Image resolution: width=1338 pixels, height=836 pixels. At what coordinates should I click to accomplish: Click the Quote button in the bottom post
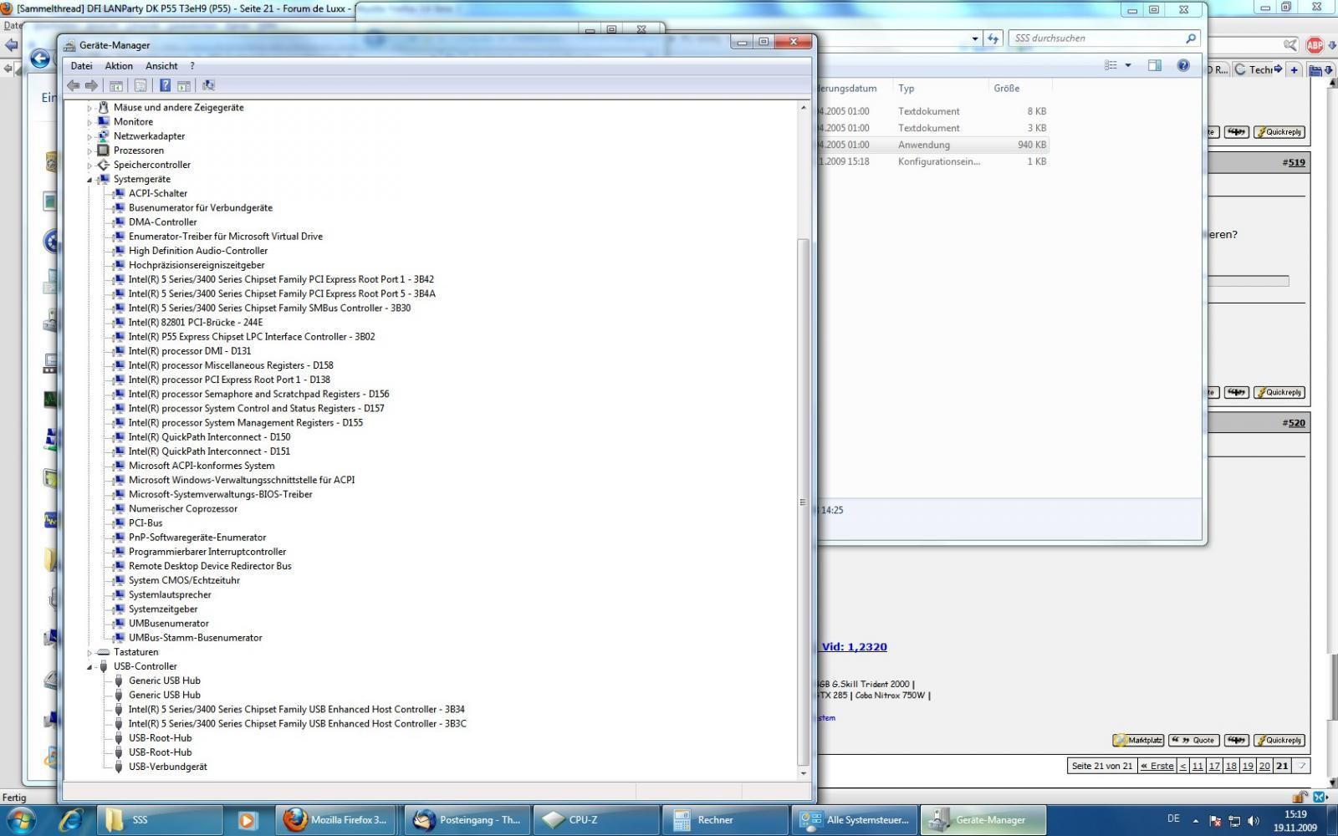pyautogui.click(x=1193, y=740)
